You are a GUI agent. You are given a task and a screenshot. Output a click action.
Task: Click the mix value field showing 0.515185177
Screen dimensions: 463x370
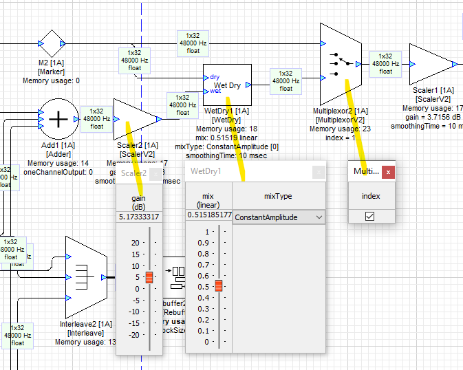[x=209, y=215]
